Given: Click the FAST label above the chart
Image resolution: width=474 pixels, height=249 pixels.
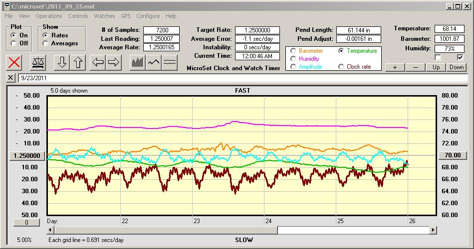Looking at the screenshot, I should 242,91.
